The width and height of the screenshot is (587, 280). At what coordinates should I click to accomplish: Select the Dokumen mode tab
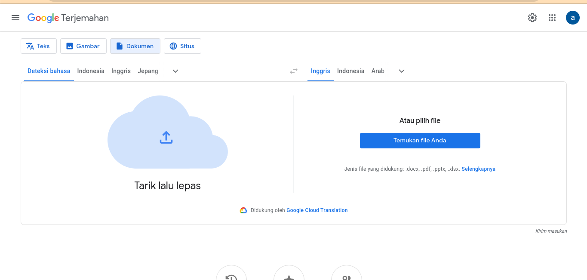(135, 46)
